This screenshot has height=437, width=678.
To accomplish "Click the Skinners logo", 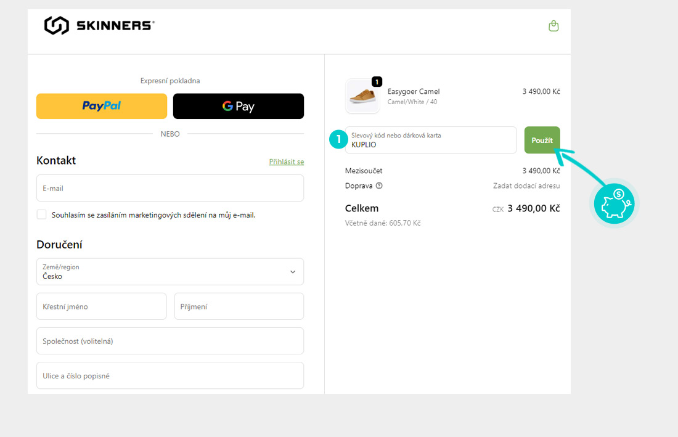I will tap(99, 25).
